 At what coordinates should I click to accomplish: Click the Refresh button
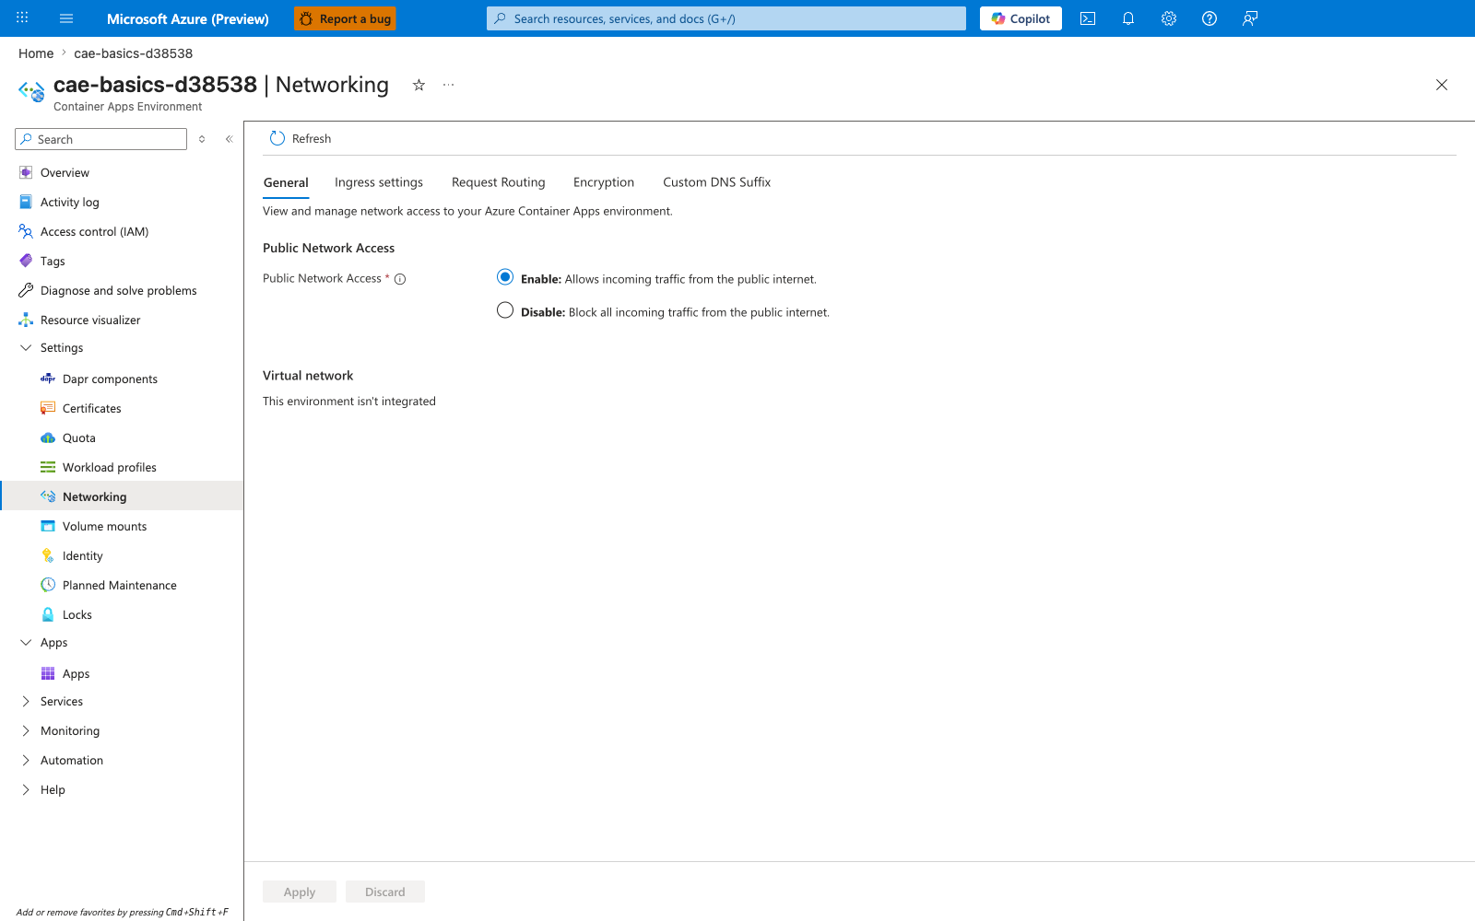(301, 138)
